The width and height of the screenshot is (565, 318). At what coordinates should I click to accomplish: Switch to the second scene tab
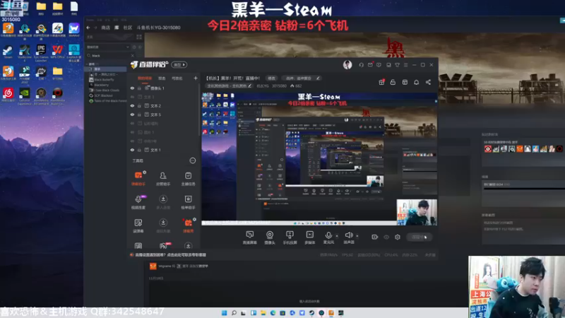162,78
